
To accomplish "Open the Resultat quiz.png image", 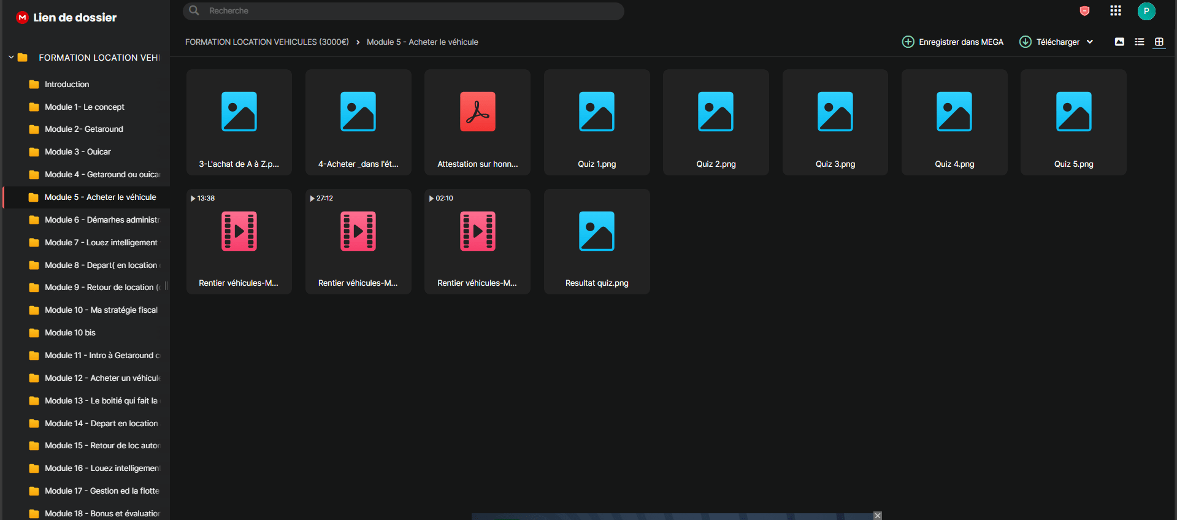I will click(x=597, y=242).
